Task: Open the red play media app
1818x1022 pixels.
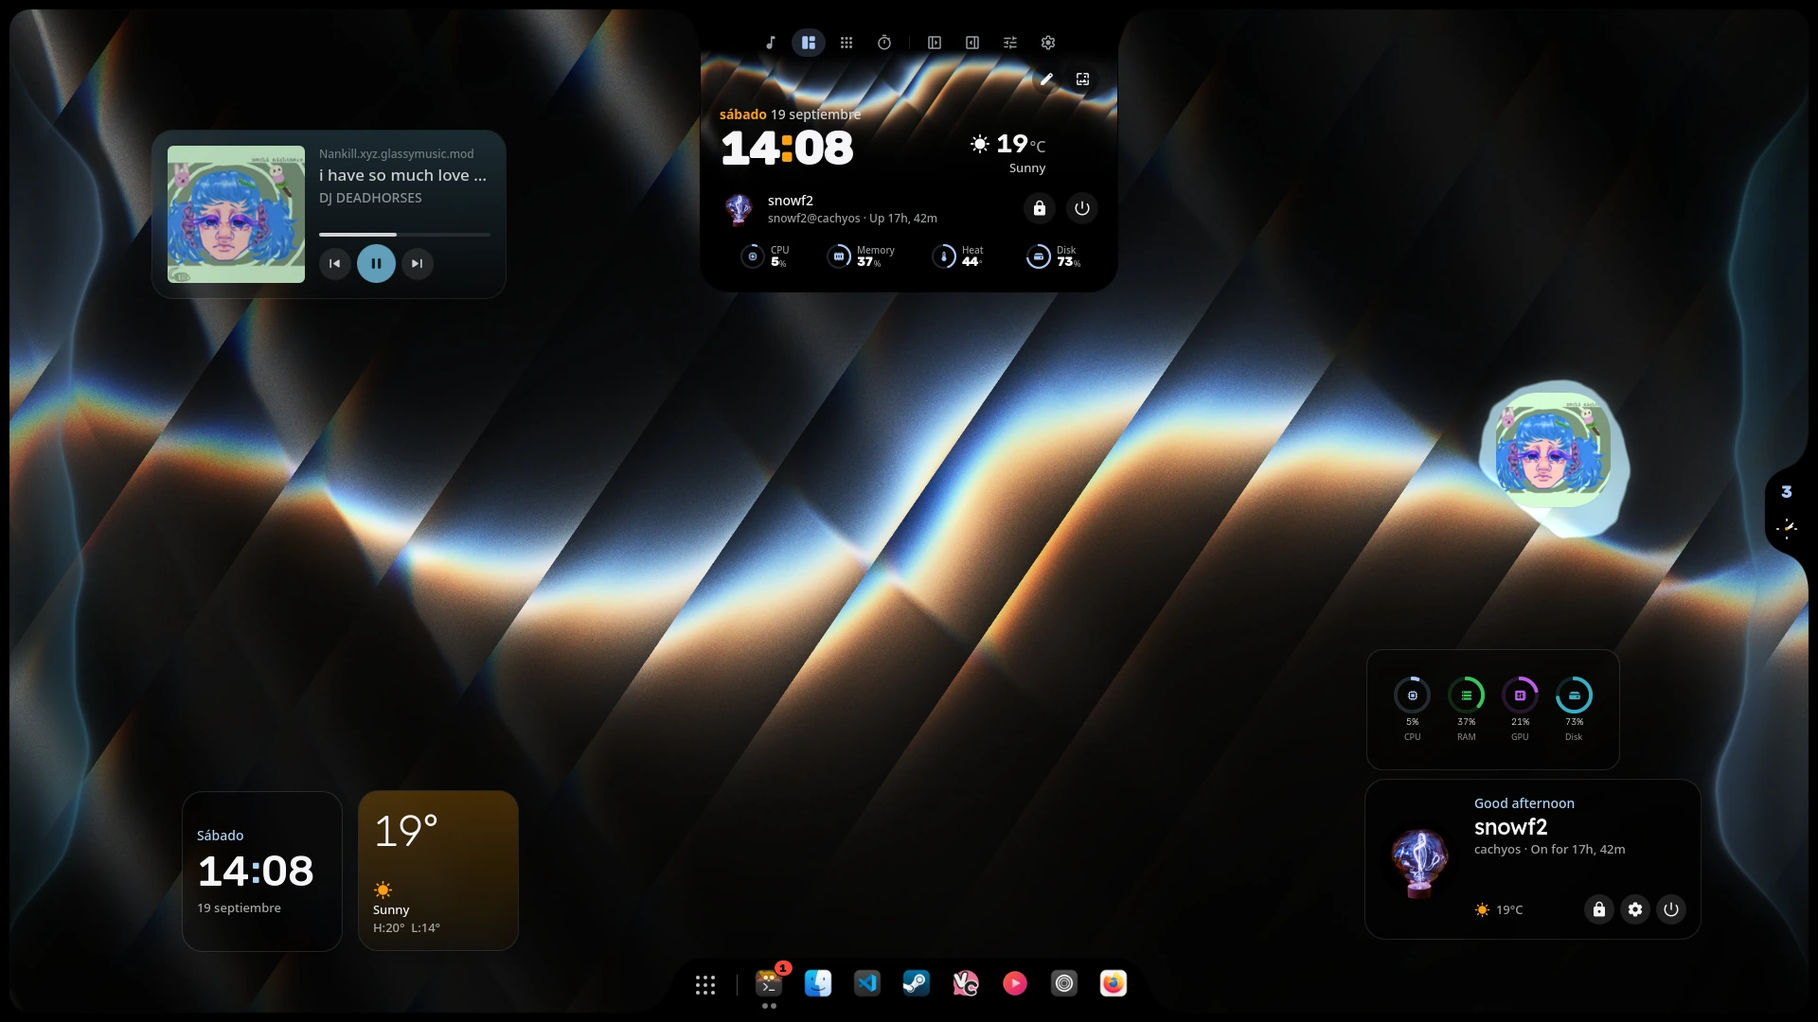Action: [x=1015, y=984]
